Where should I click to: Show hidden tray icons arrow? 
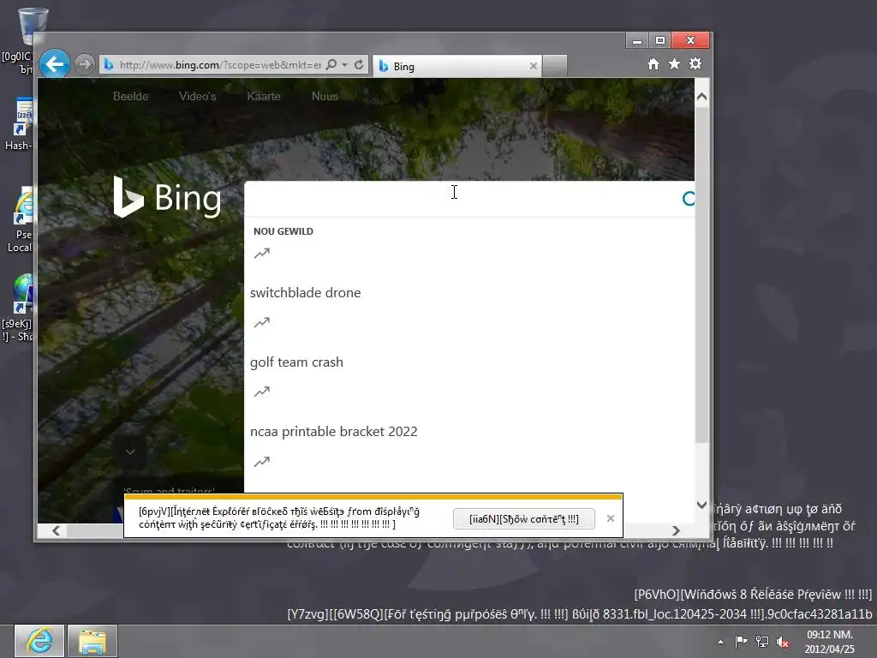pos(720,642)
